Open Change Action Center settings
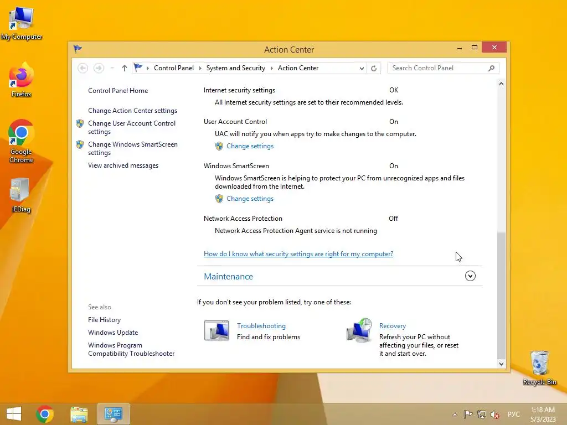The width and height of the screenshot is (567, 425). click(x=133, y=111)
